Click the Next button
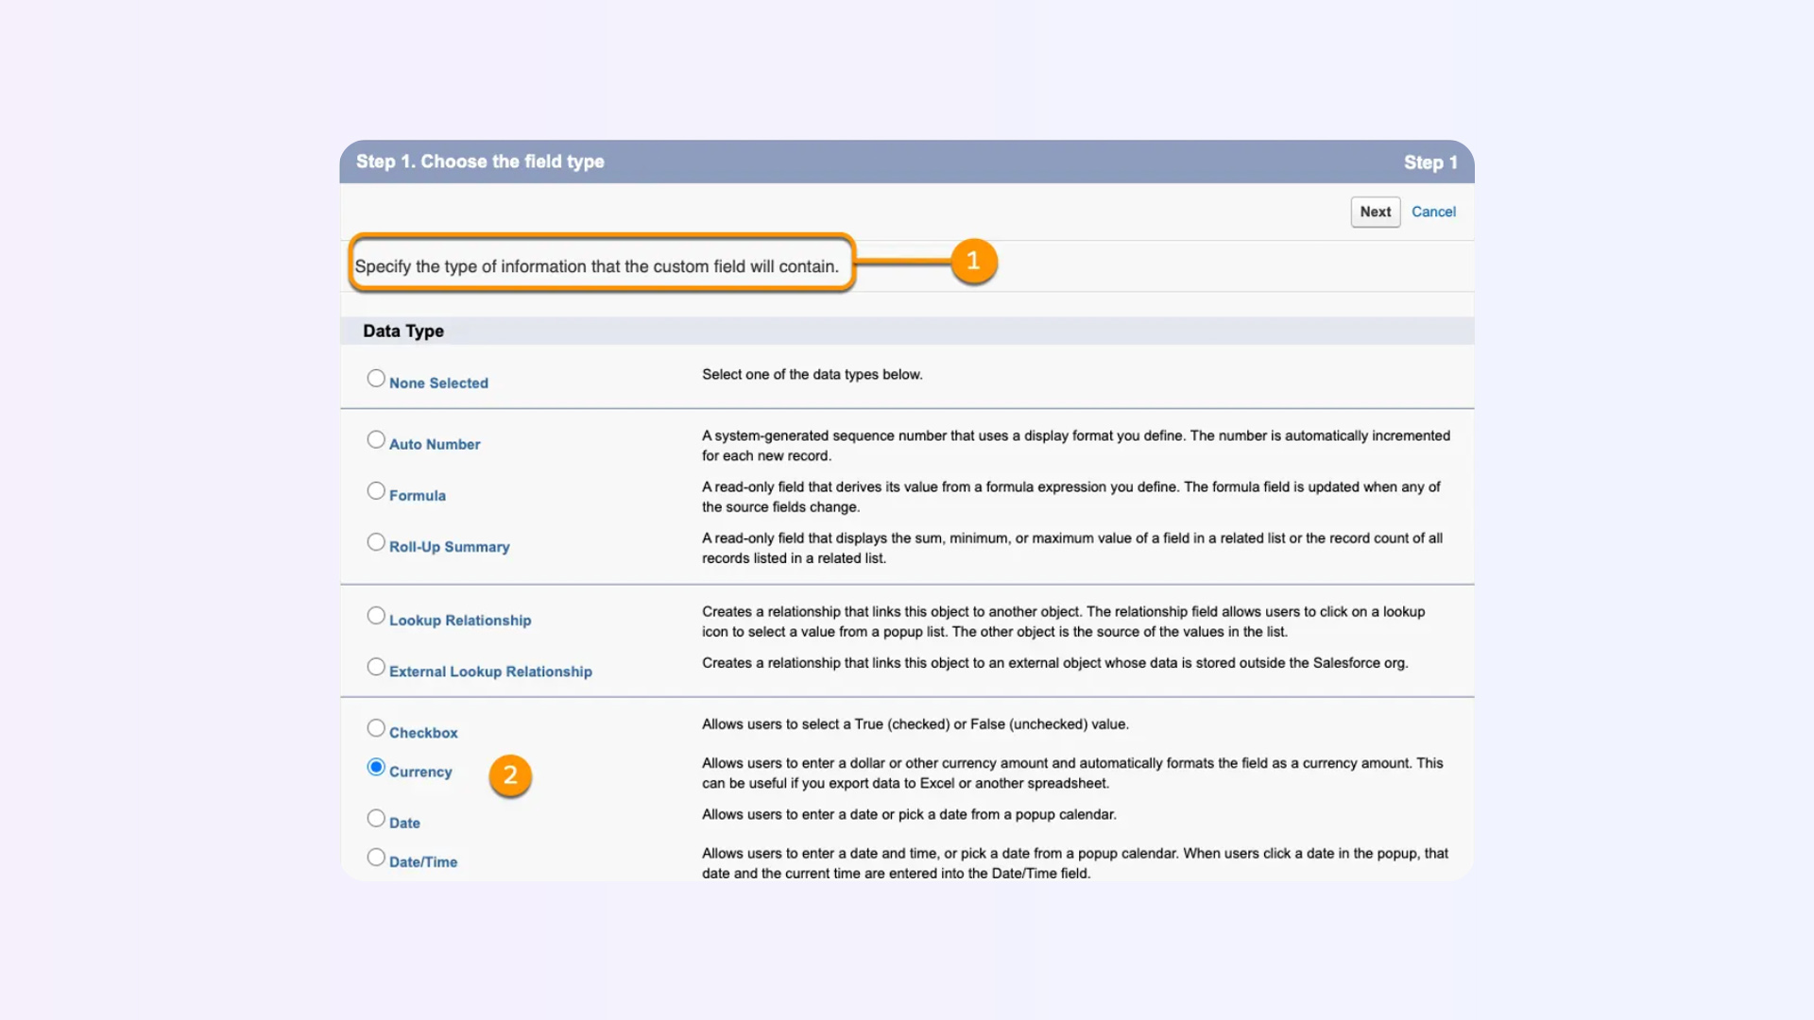 coord(1375,212)
